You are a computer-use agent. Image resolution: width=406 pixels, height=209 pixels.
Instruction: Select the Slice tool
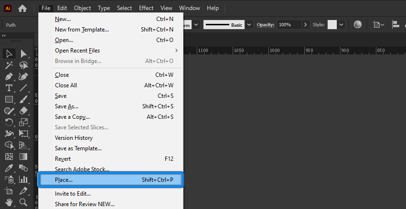click(23, 191)
